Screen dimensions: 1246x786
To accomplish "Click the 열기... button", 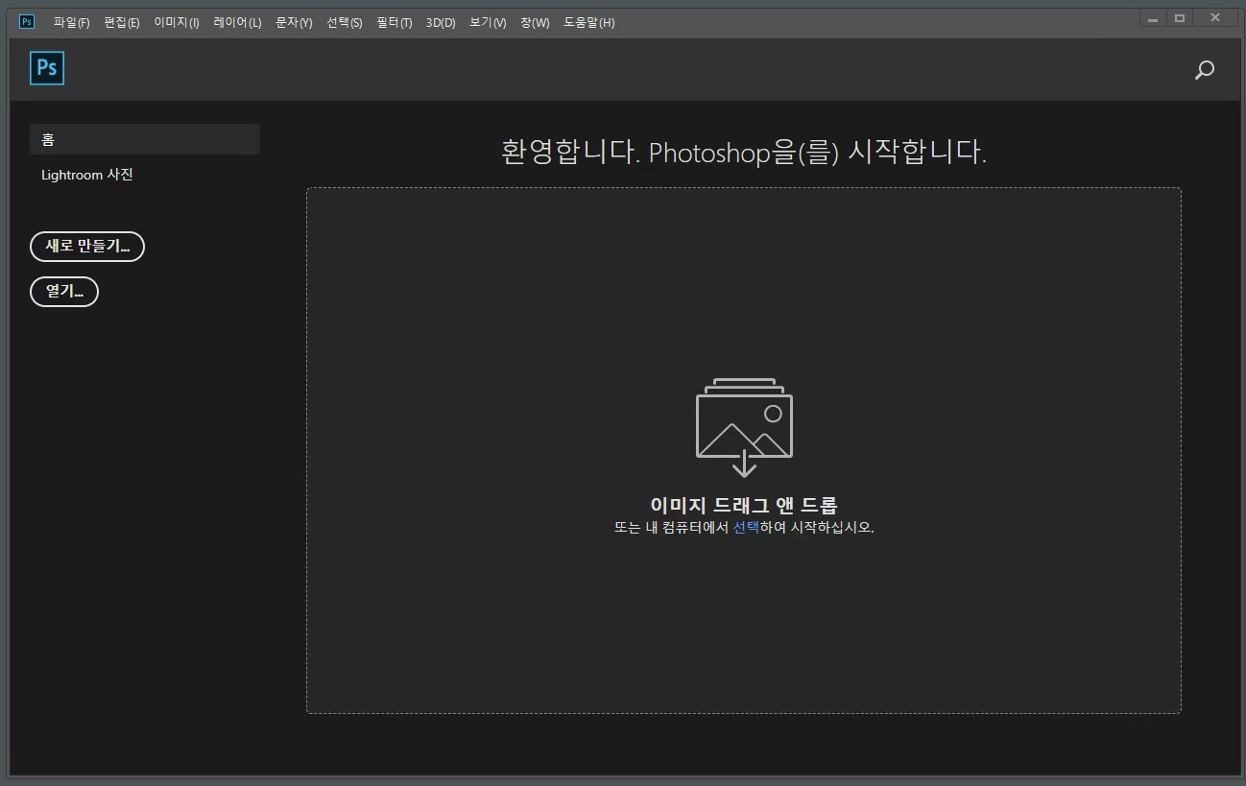I will pos(64,291).
